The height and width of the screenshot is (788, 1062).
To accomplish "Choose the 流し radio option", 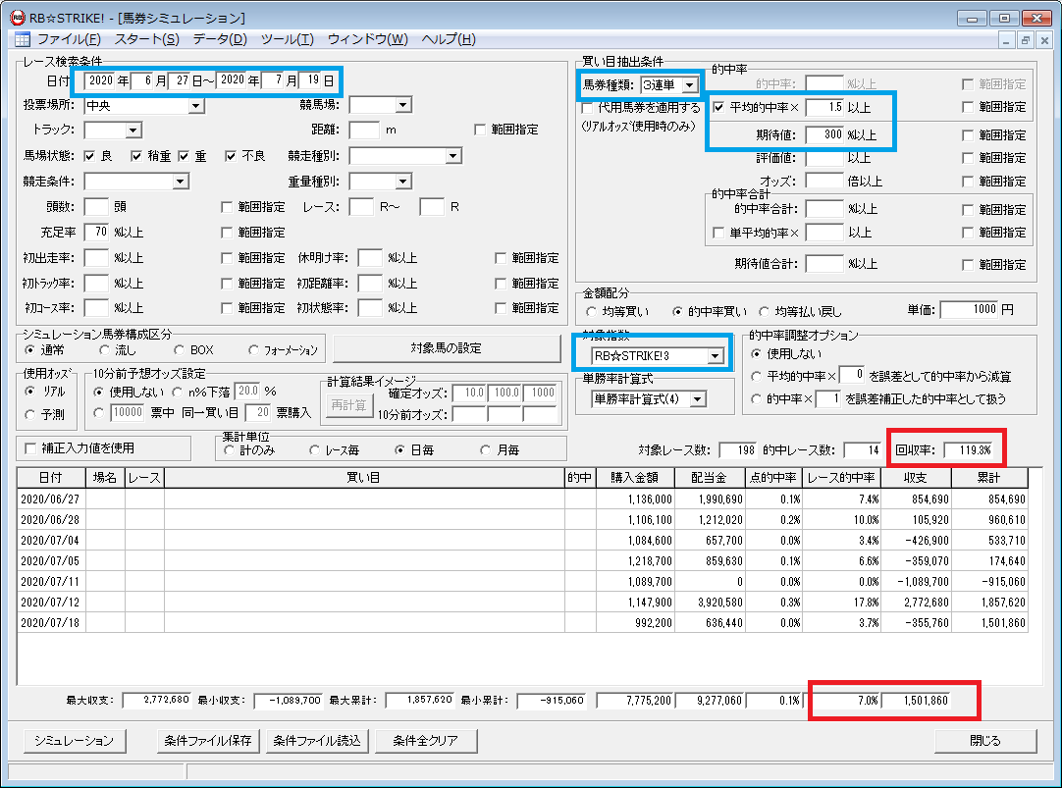I will pyautogui.click(x=104, y=350).
